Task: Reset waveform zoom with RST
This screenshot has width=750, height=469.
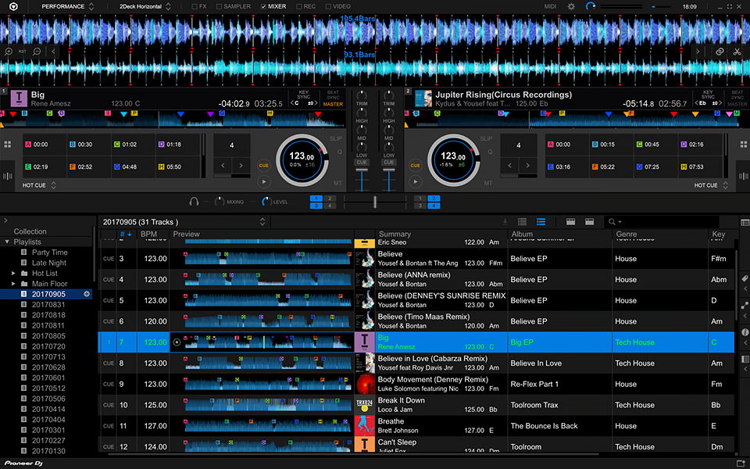Action: pos(23,52)
